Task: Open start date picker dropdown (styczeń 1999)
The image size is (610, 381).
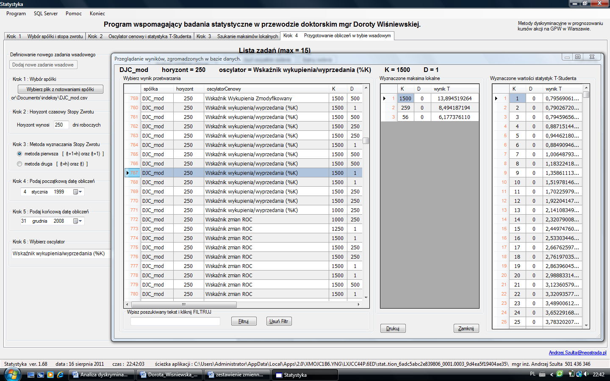Action: 78,192
